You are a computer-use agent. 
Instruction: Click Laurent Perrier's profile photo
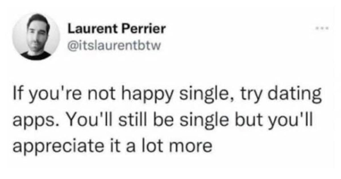point(36,37)
